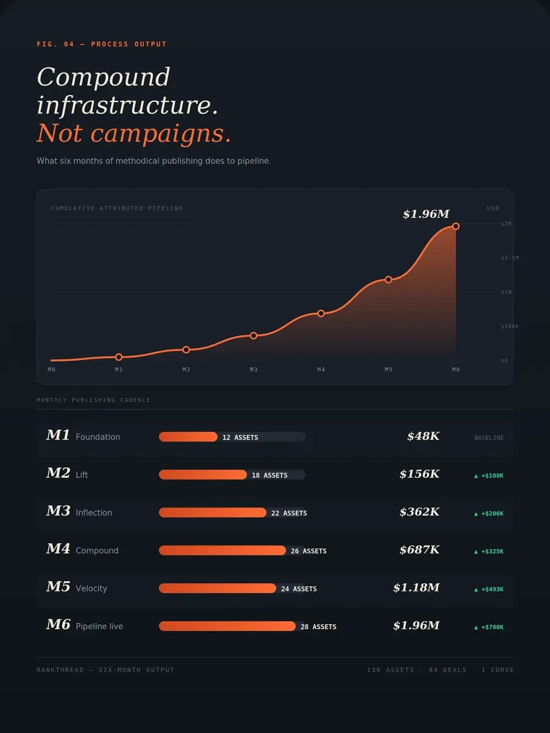Select the Foundation stage name
This screenshot has width=550, height=733.
tap(98, 437)
